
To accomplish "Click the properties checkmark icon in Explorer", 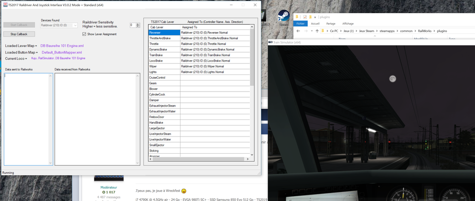I will tap(305, 17).
